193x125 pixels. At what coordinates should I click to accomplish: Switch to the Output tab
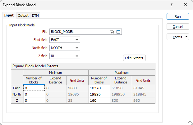pos(23,16)
